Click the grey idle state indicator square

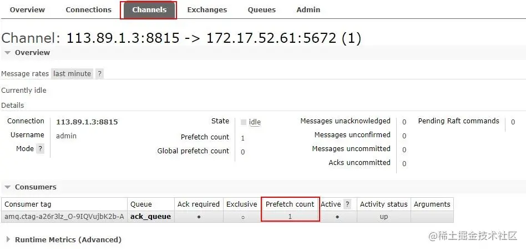244,122
